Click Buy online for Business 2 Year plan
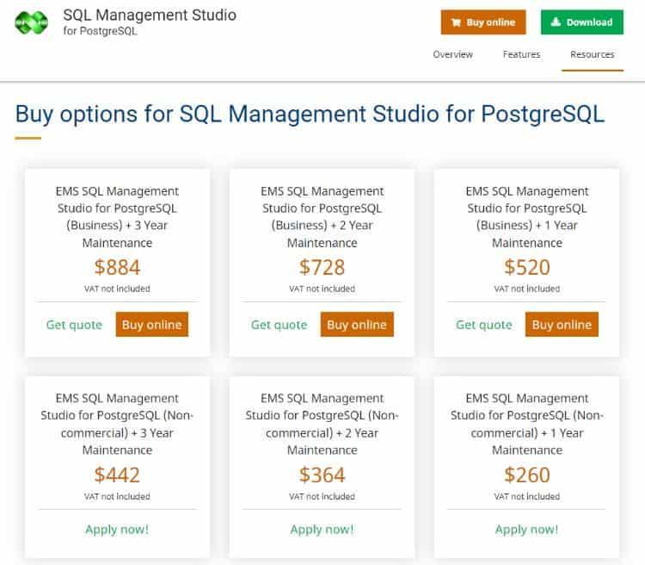Viewport: 645px width, 565px height. [356, 325]
